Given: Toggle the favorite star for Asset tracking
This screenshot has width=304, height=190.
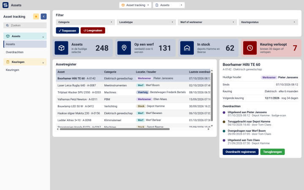Looking at the screenshot, I should point(36,16).
